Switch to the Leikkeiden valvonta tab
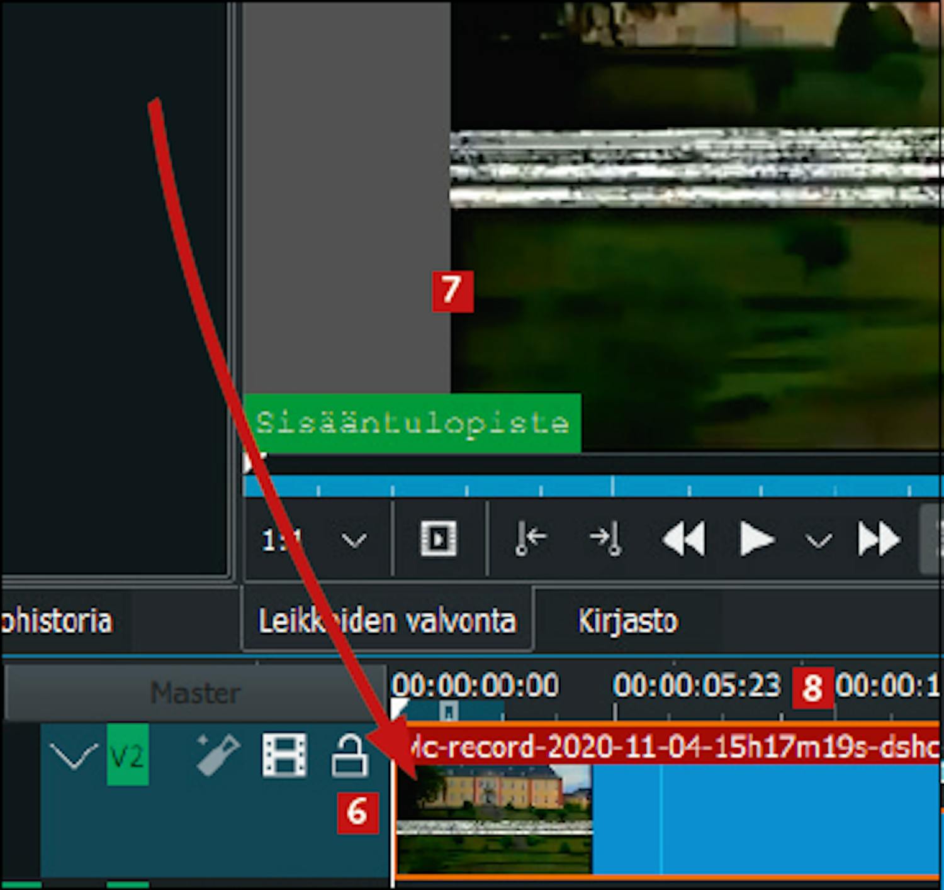Image resolution: width=944 pixels, height=890 pixels. click(x=387, y=621)
